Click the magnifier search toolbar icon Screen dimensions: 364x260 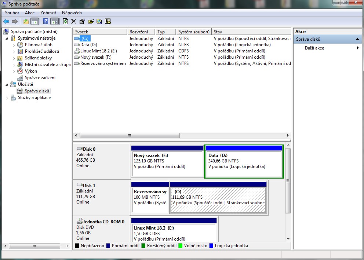pos(99,21)
